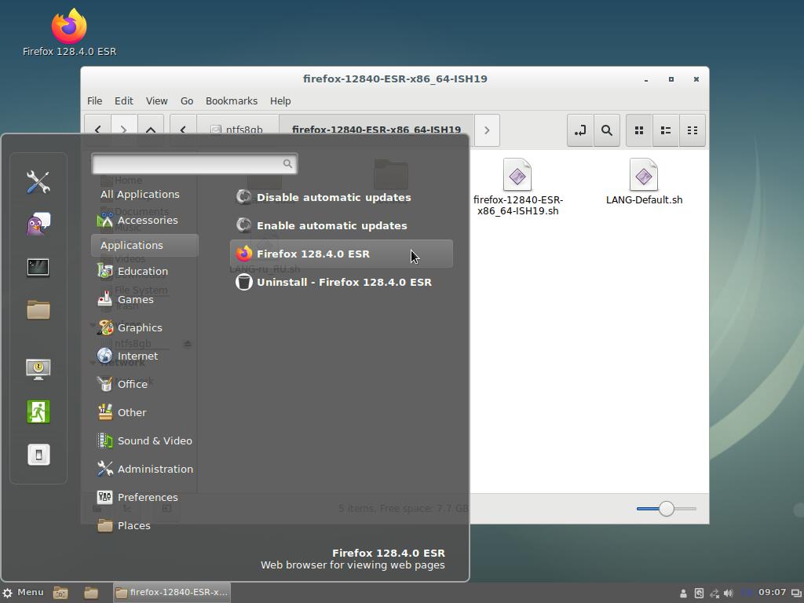804x603 pixels.
Task: Click the trash icon beside Uninstall - Firefox
Action: click(244, 282)
